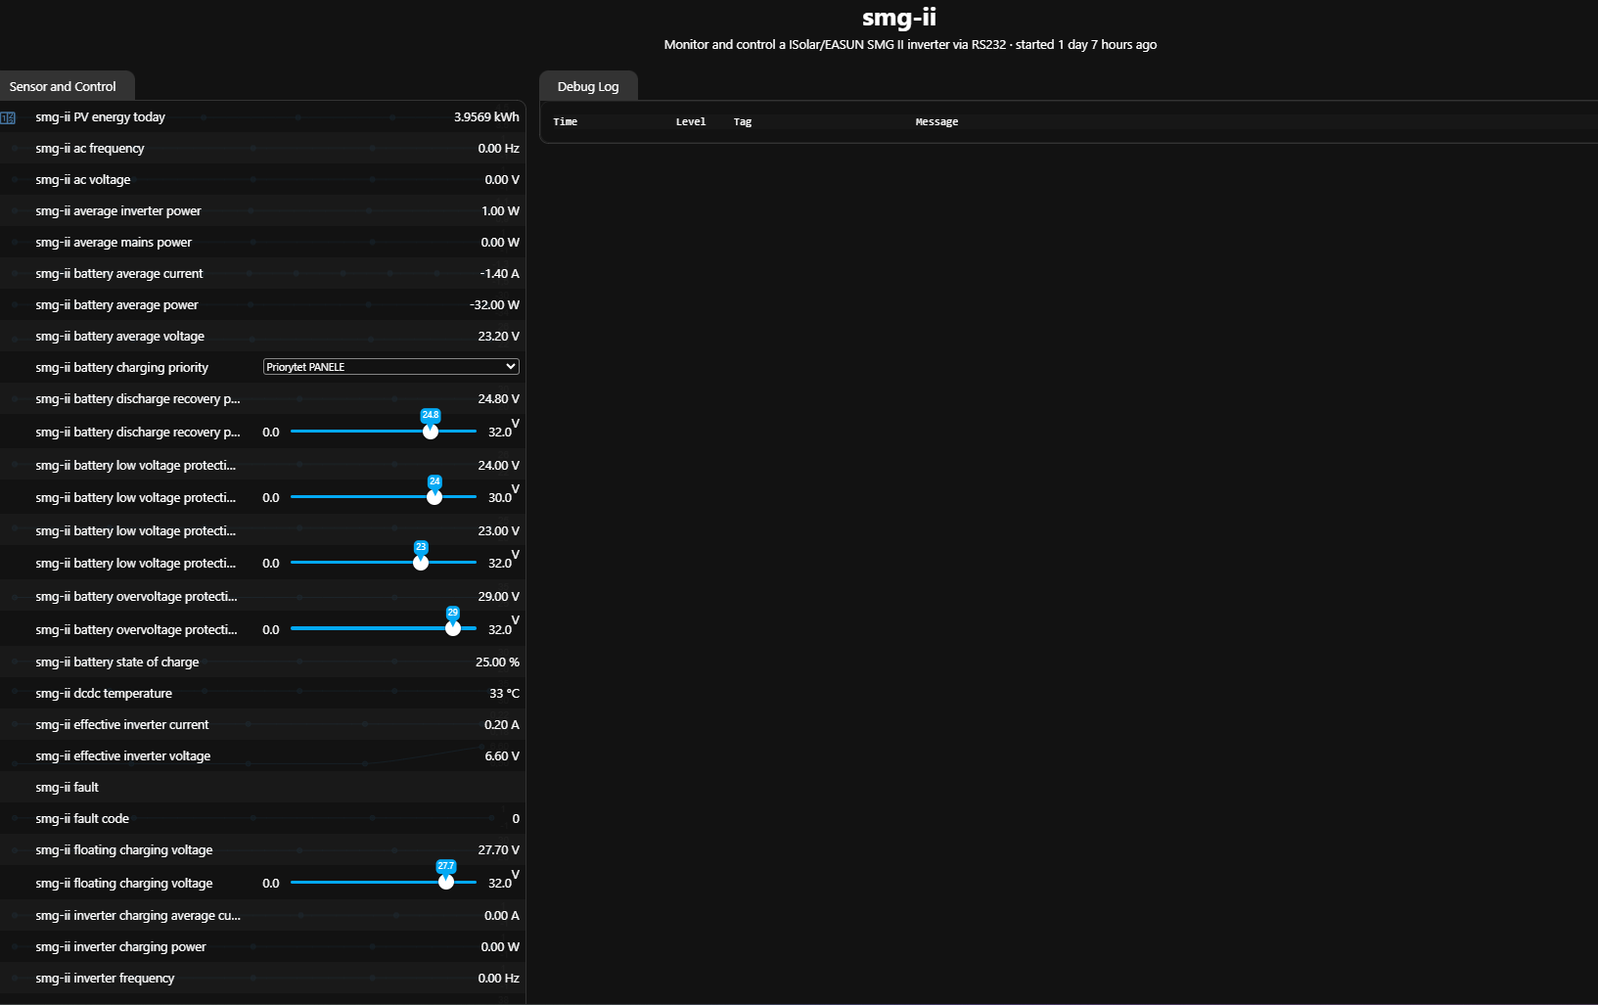Image resolution: width=1598 pixels, height=1005 pixels.
Task: Select the smg-ii battery charging priority label
Action: point(122,368)
